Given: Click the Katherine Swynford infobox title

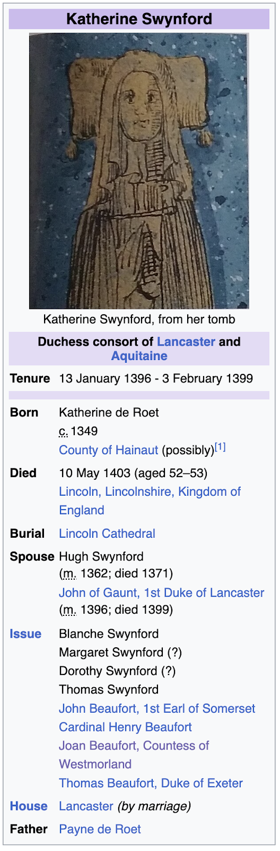Looking at the screenshot, I should [x=139, y=19].
